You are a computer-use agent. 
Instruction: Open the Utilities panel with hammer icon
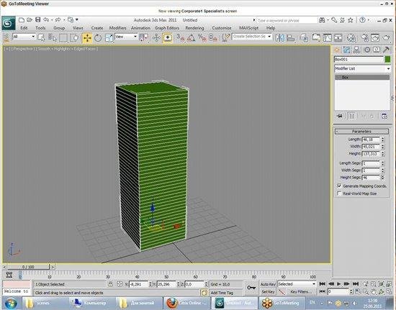386,50
